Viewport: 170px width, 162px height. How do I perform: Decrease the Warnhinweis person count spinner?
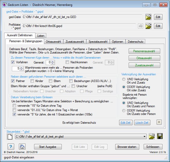[x=21, y=69]
